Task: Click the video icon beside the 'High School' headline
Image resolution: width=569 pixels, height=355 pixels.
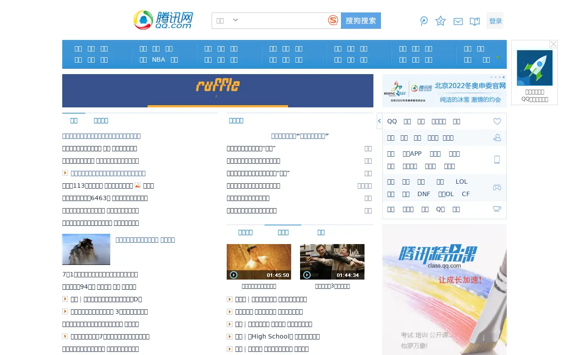Action: pos(230,336)
